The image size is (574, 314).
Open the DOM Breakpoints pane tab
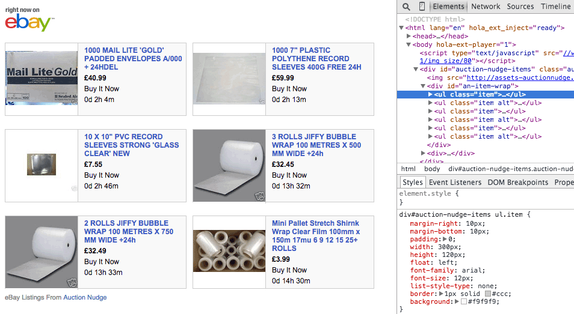pos(517,182)
